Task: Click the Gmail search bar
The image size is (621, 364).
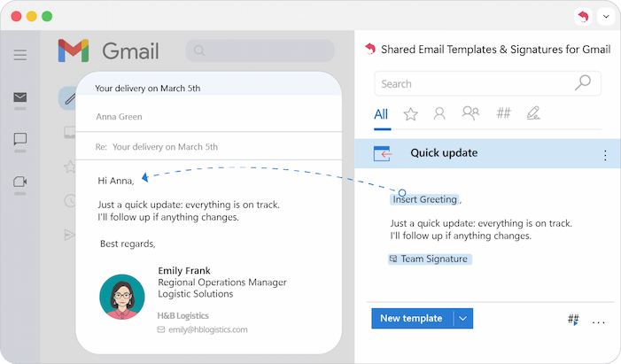Action: tap(260, 50)
